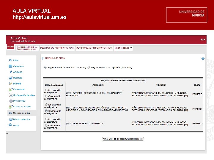The image size is (214, 160).
Task: Click the refresh icon beside Creación de sitios title
Action: pyautogui.click(x=43, y=58)
